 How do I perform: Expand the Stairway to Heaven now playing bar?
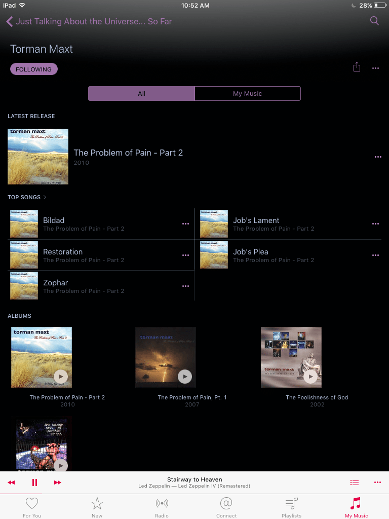[x=194, y=483]
